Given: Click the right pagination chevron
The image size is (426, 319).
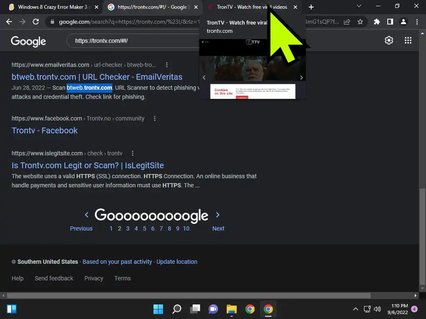Looking at the screenshot, I should 218,215.
